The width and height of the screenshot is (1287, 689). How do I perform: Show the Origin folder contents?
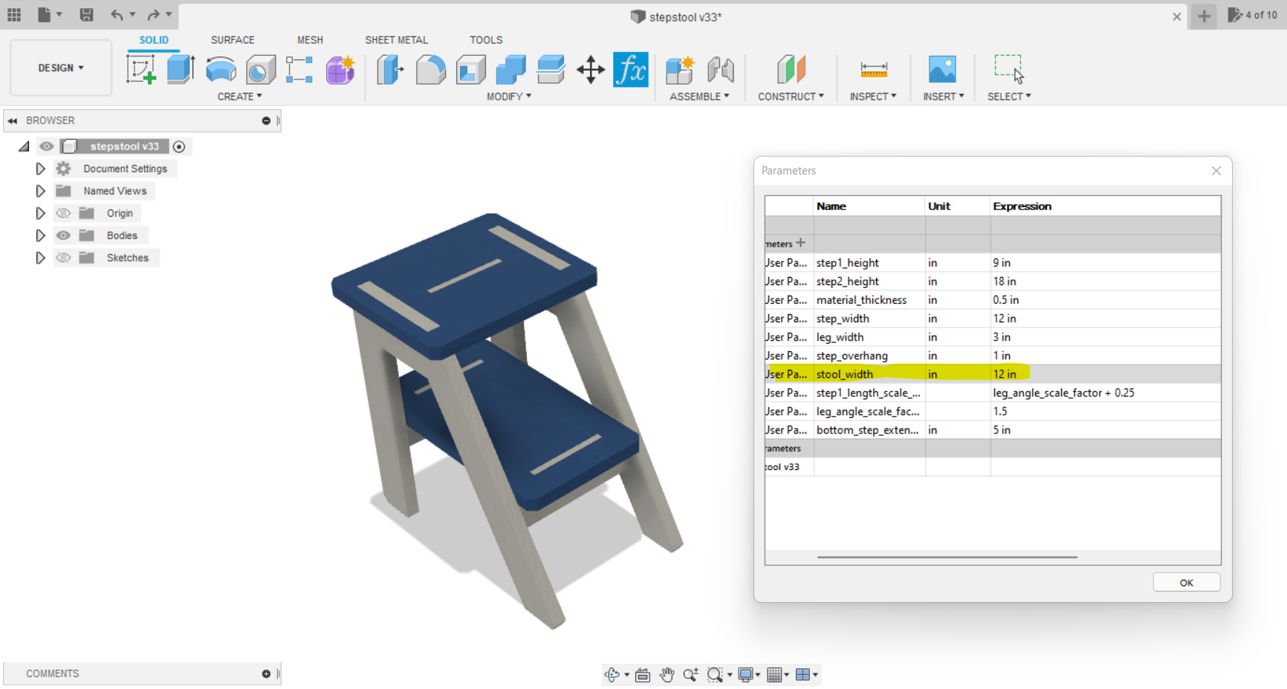[x=40, y=213]
